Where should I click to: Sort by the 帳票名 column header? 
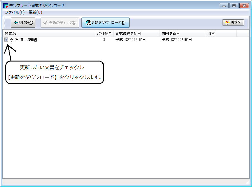click(49, 33)
